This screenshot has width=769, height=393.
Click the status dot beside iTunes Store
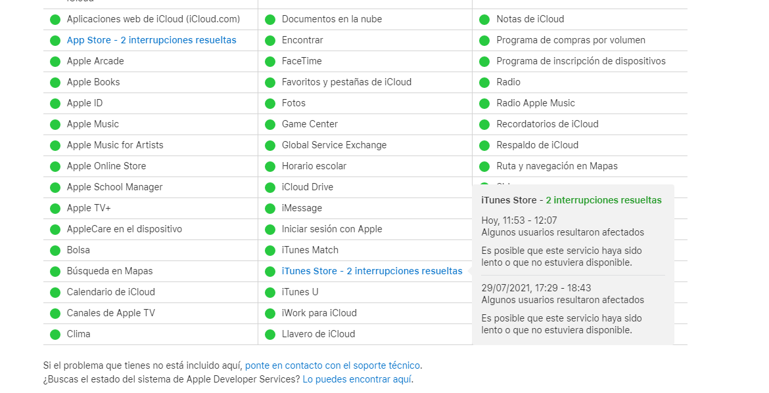coord(270,272)
